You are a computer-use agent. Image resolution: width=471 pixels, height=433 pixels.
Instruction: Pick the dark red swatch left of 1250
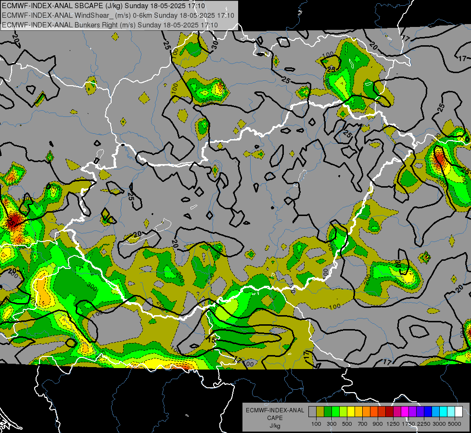pos(390,412)
